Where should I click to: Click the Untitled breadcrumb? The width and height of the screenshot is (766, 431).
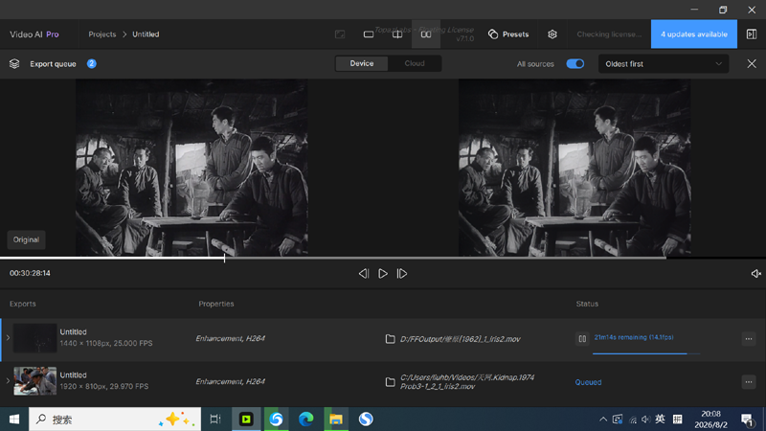[x=146, y=34]
